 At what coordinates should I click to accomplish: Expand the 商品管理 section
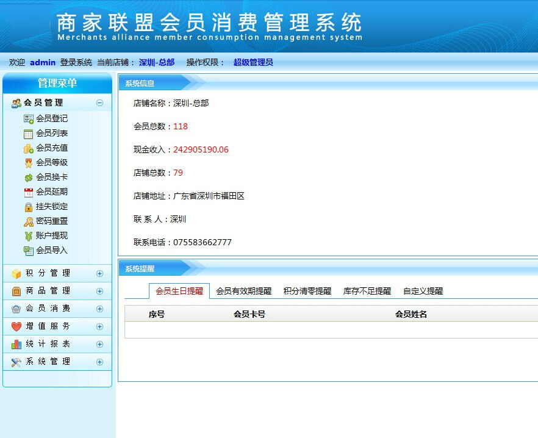point(100,291)
